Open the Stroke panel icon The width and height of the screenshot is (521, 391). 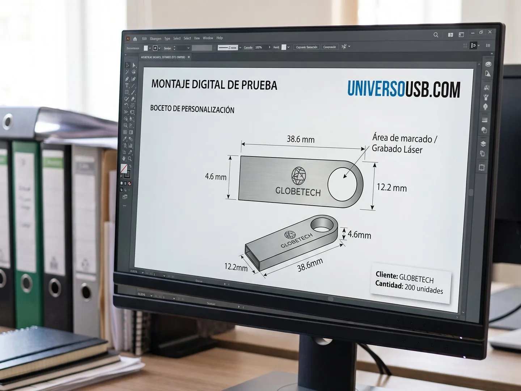(x=484, y=120)
